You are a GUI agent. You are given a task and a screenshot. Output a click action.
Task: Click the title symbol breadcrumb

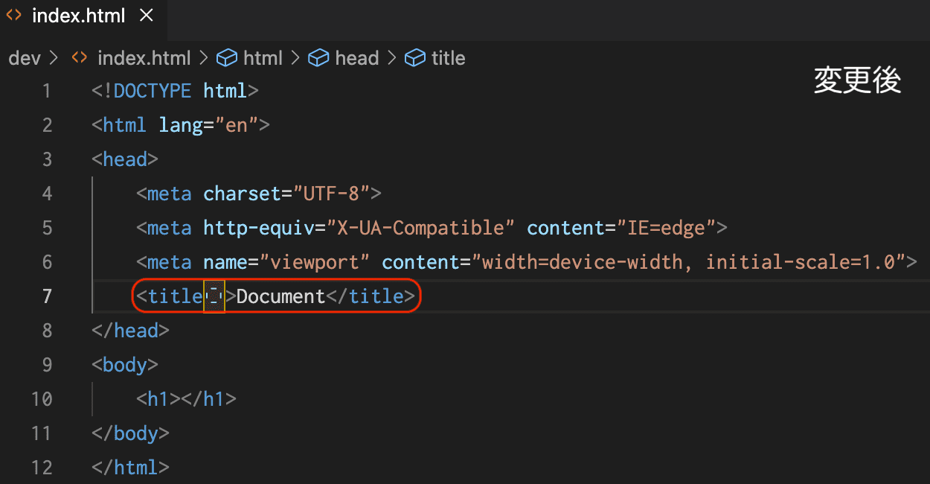(448, 58)
